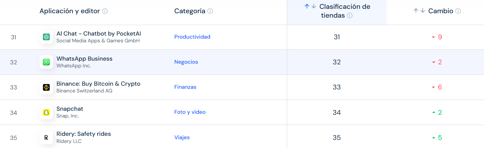Open Ridery: Safety rides app title
Image resolution: width=484 pixels, height=148 pixels.
[84, 134]
